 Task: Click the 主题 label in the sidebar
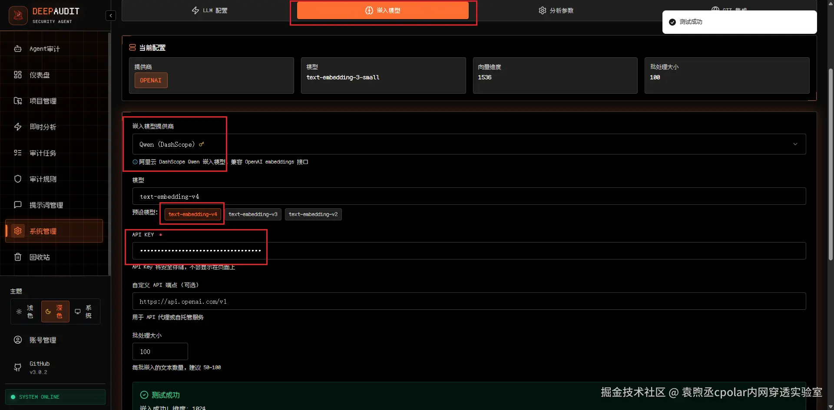point(16,291)
